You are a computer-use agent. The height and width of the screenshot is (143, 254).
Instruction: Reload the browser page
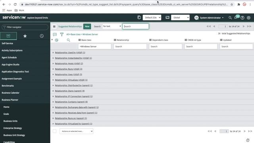click(15, 4)
